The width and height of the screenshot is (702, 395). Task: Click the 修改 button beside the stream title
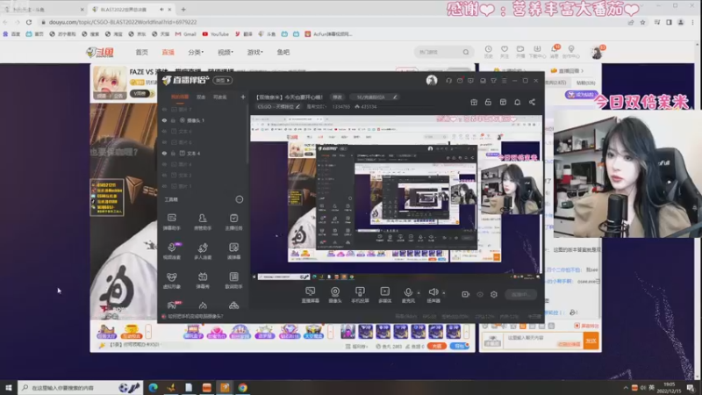[x=337, y=97]
